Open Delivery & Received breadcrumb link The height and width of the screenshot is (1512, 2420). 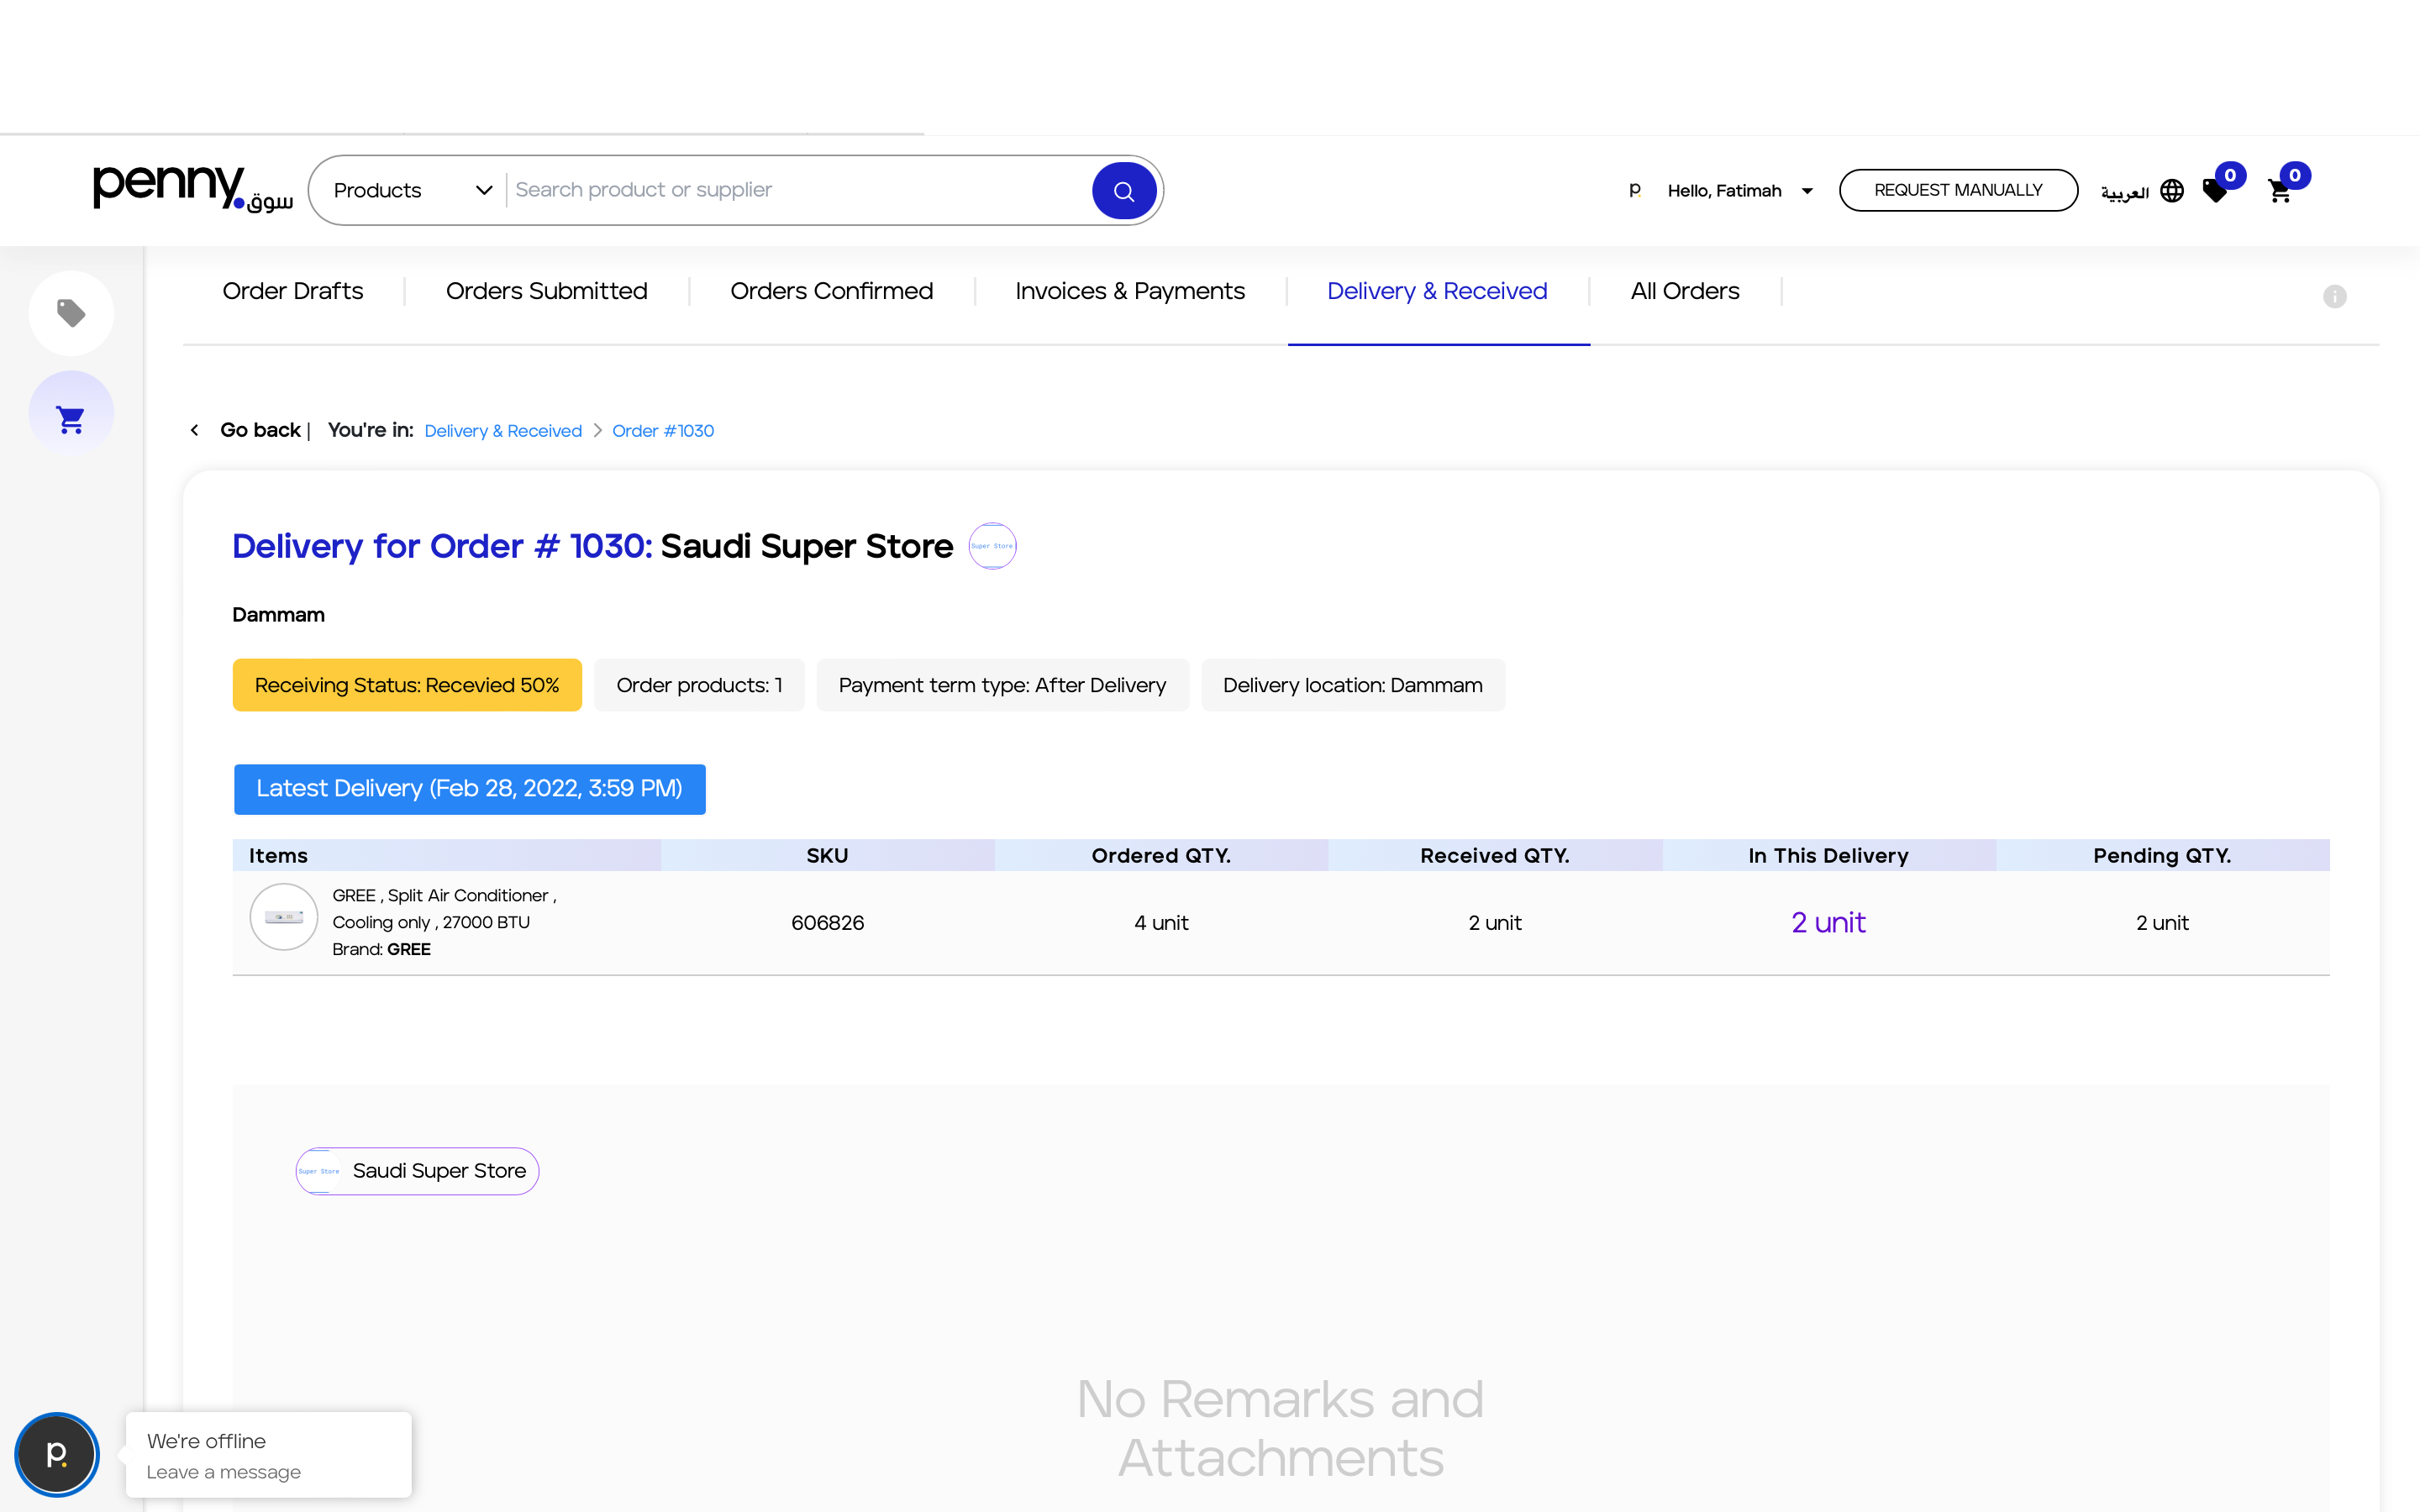[x=503, y=431]
